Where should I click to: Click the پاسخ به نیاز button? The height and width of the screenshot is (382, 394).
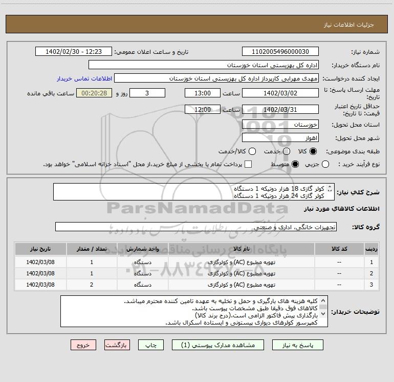298,345
